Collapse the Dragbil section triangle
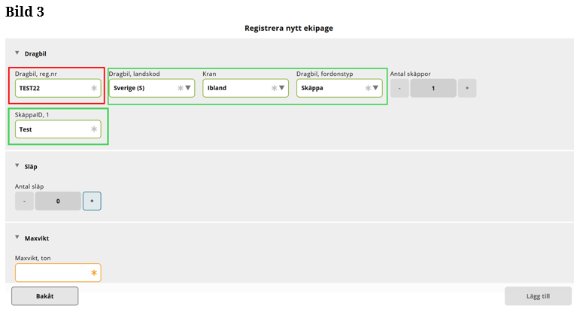The width and height of the screenshot is (577, 321). click(17, 53)
